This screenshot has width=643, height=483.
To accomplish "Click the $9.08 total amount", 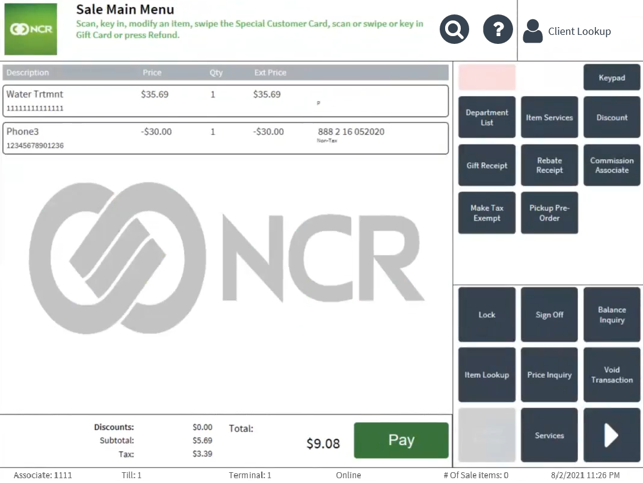I will click(323, 443).
